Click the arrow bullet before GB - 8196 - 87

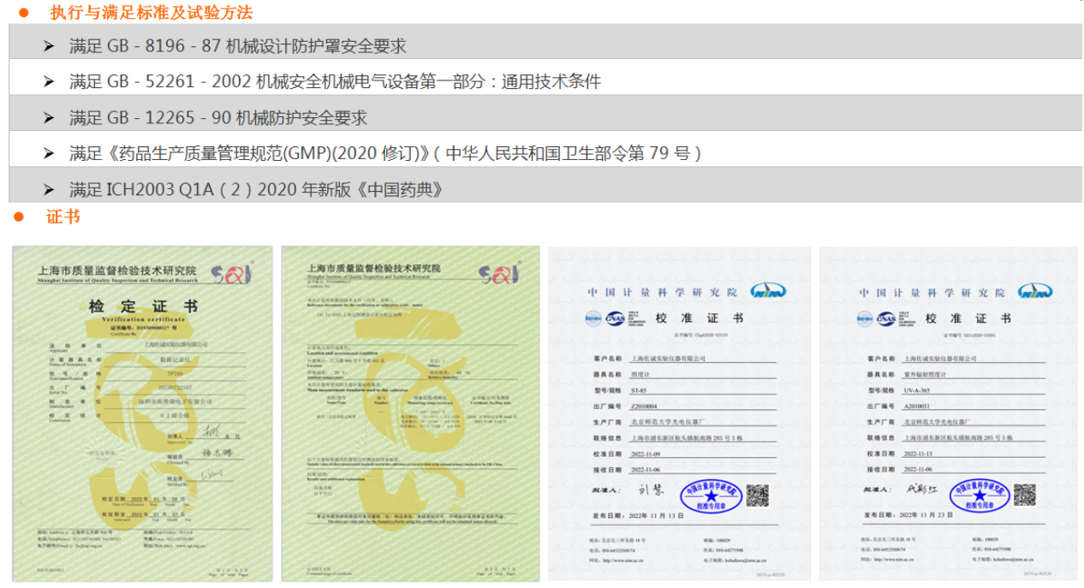(x=50, y=46)
